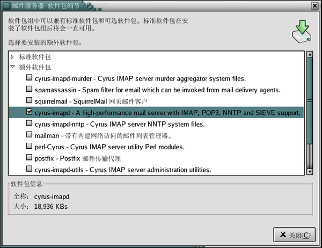Click the highlighted cyrus-imapd description text
This screenshot has height=248, width=322.
(167, 113)
